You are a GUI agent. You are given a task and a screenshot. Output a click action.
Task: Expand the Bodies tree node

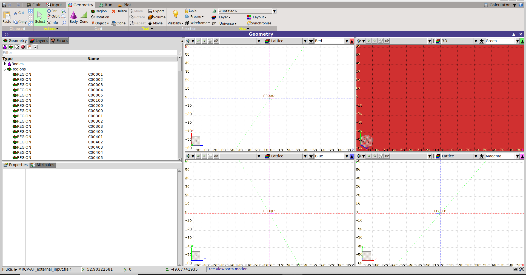pos(5,64)
